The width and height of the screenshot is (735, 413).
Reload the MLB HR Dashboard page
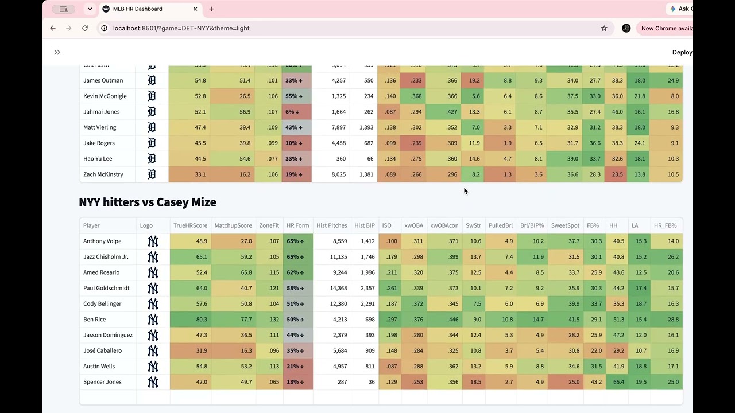point(85,28)
